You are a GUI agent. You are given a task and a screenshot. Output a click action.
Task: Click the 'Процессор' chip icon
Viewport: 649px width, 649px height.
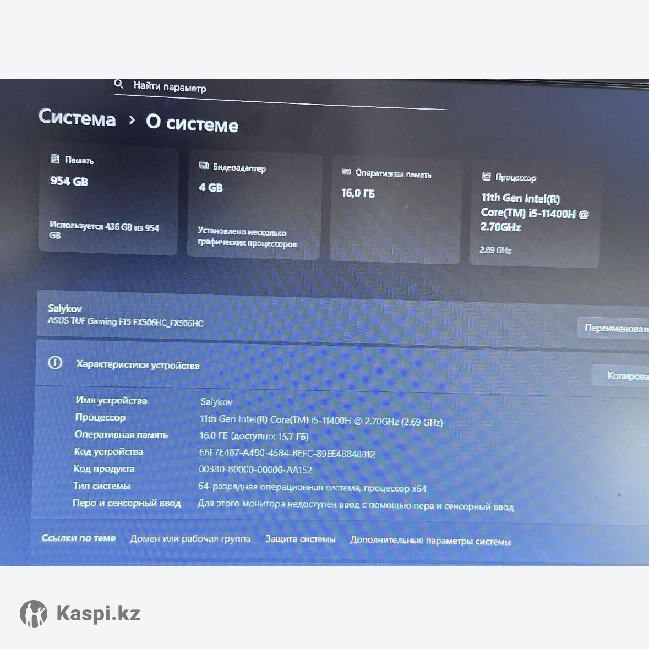coord(486,177)
